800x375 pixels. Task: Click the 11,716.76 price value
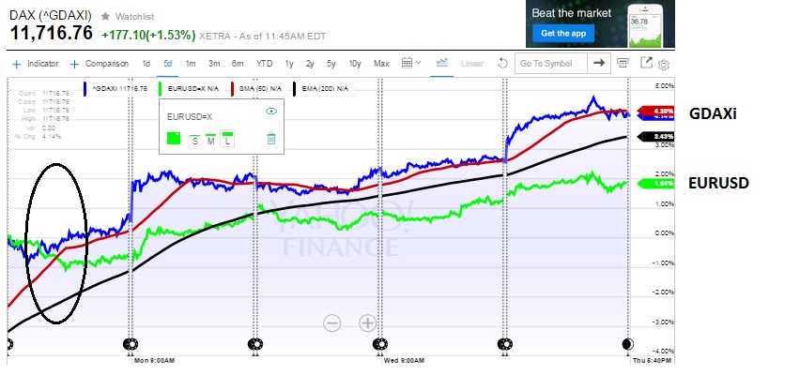51,34
